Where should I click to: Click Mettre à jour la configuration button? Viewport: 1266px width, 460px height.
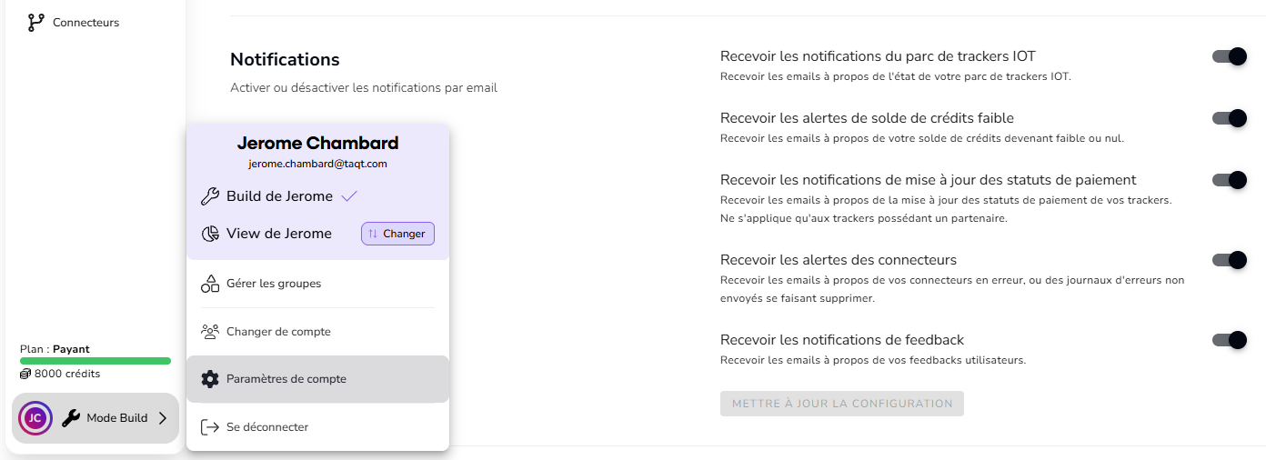tap(841, 404)
